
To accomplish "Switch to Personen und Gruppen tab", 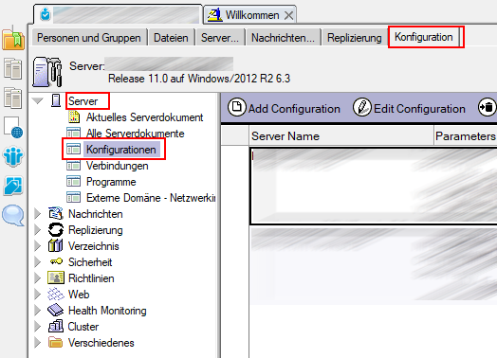I will tap(89, 38).
